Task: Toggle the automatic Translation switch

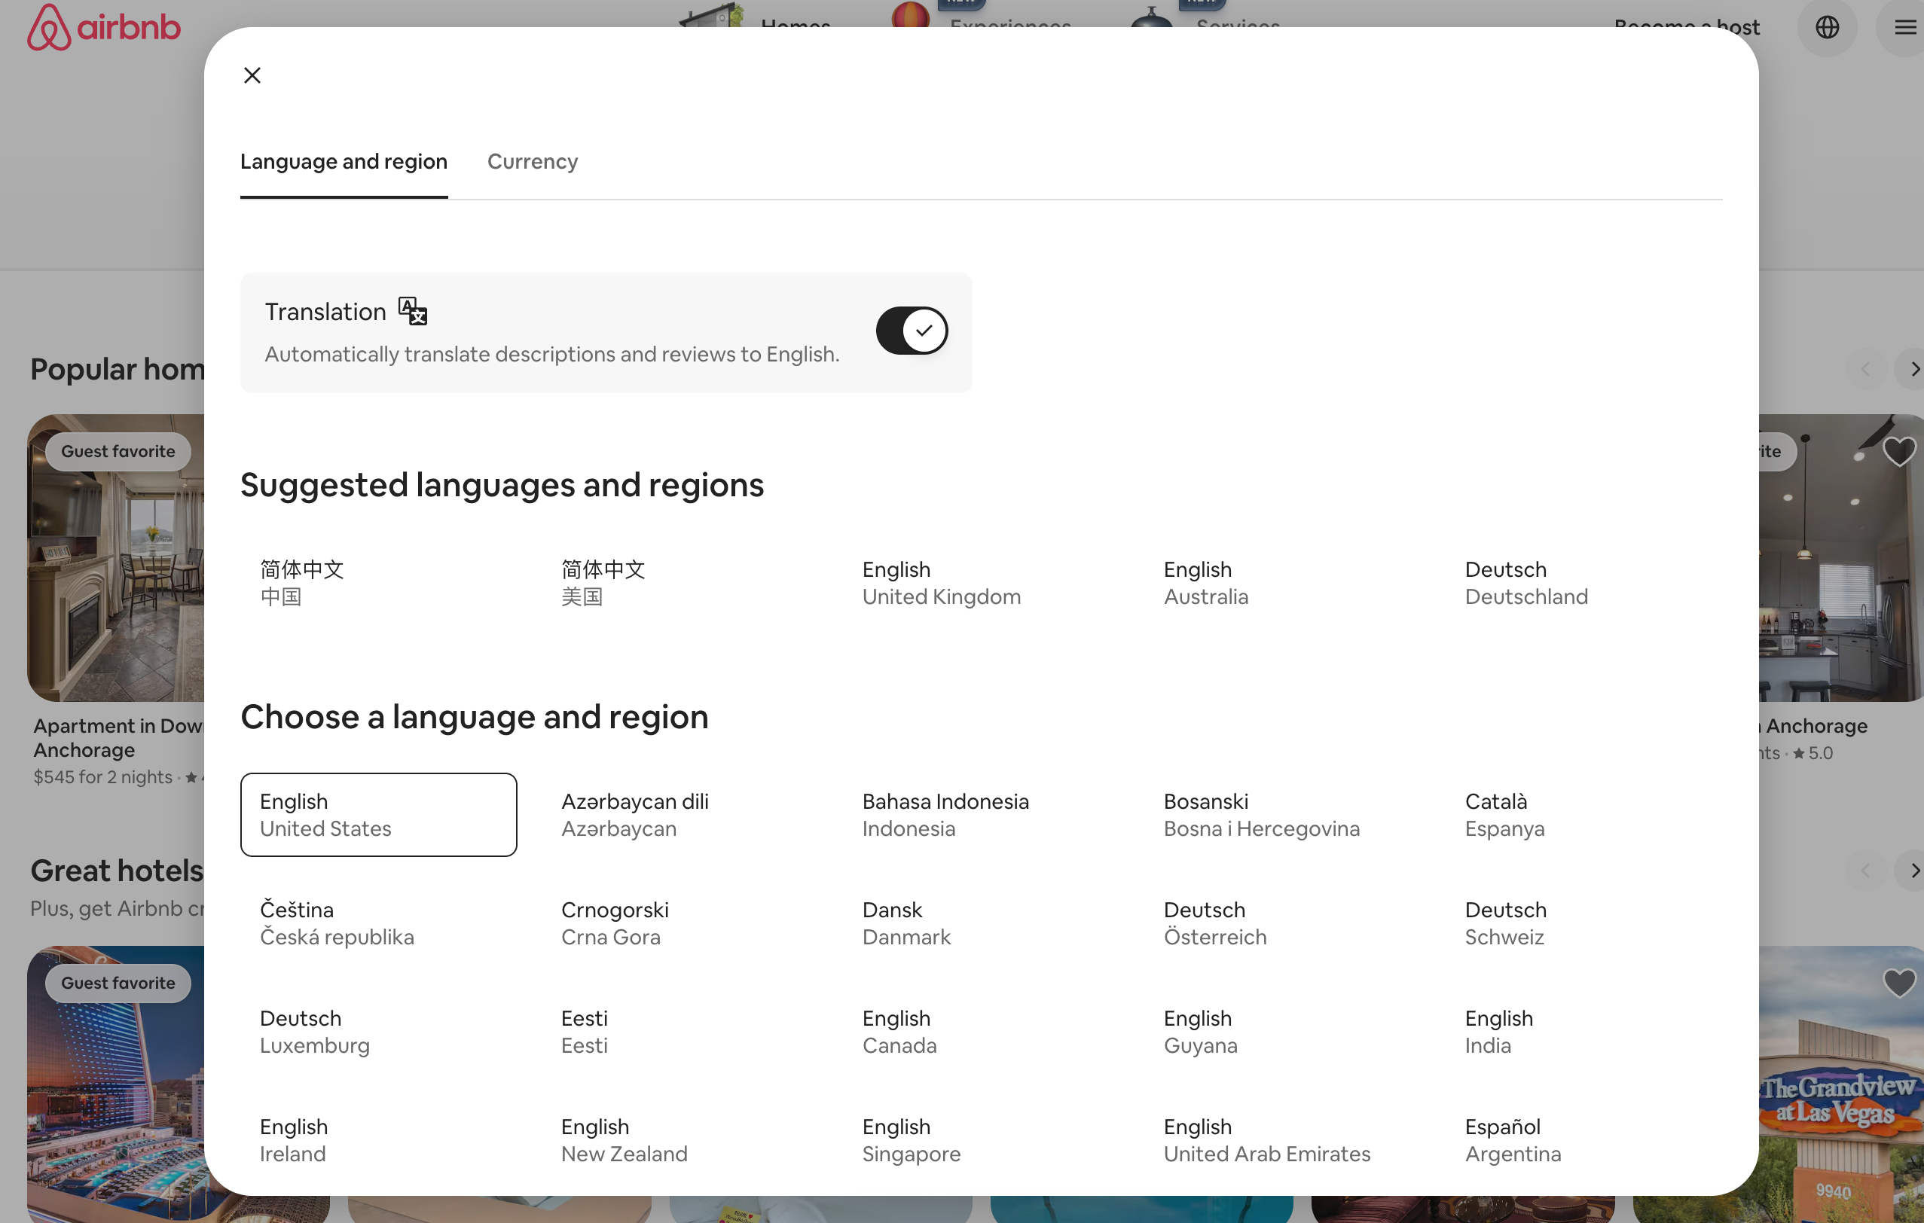Action: pos(912,331)
